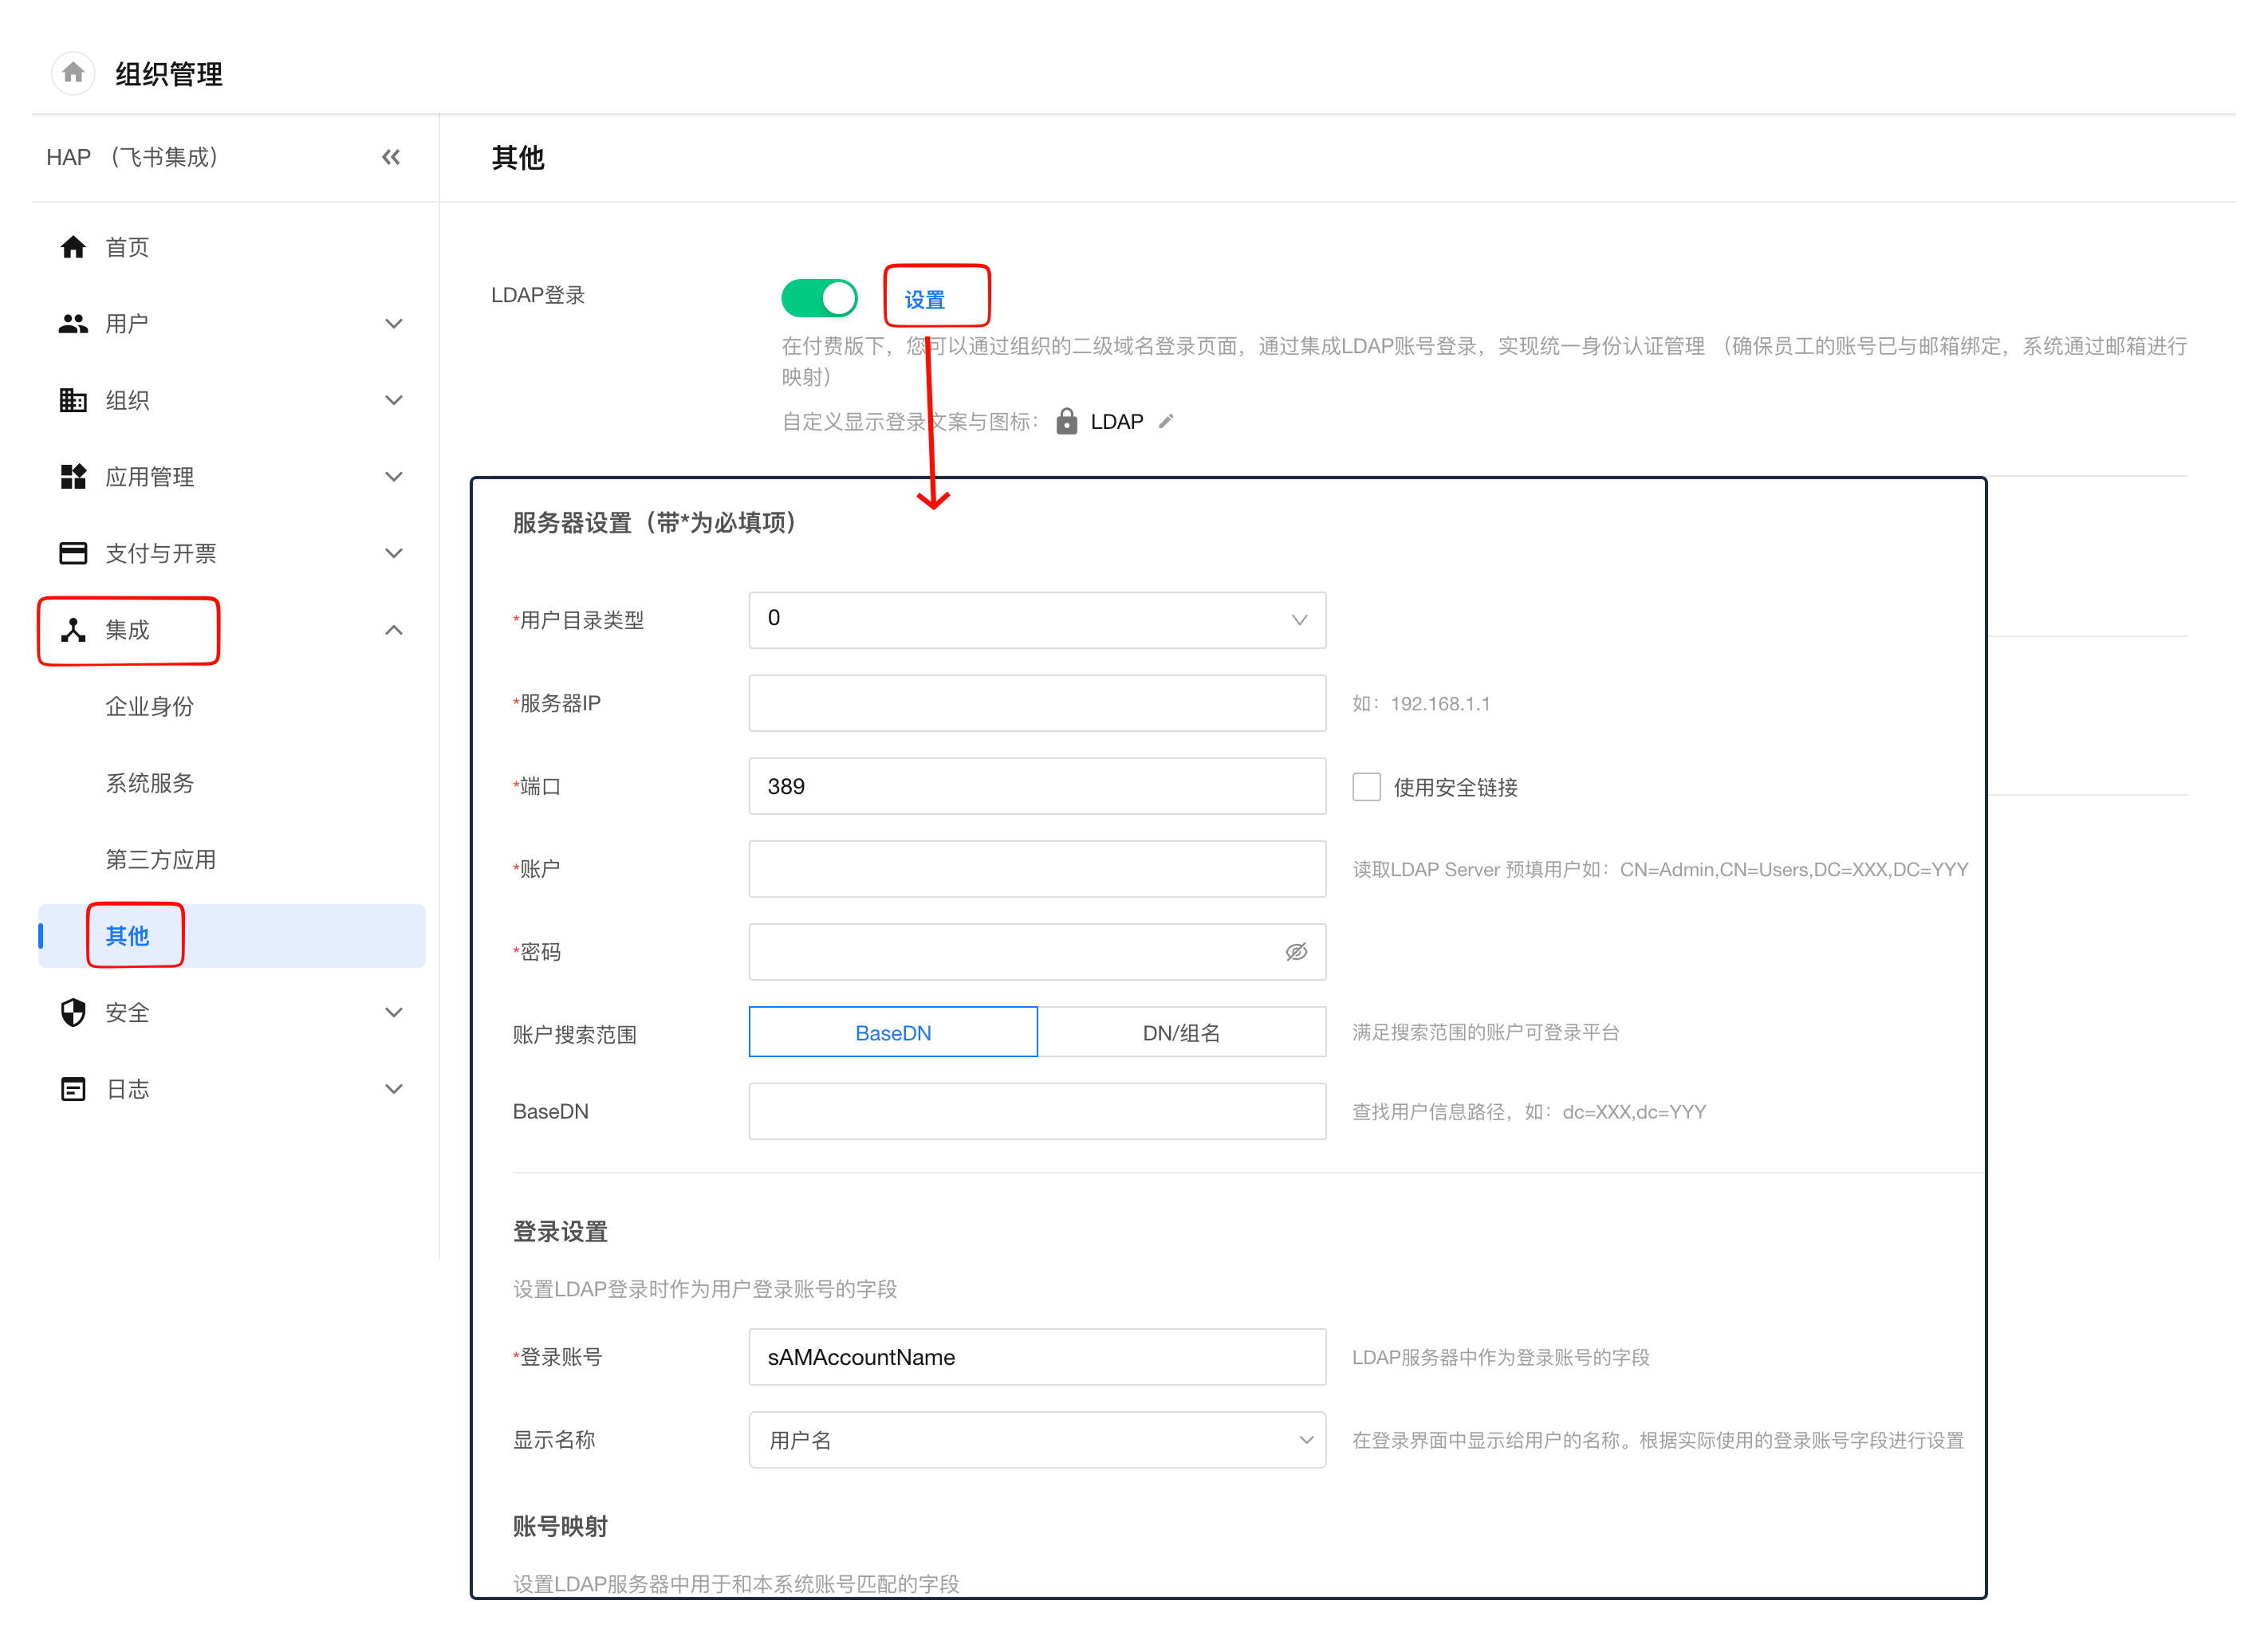Click the 应用管理 apps icon
The image size is (2268, 1632).
click(73, 477)
